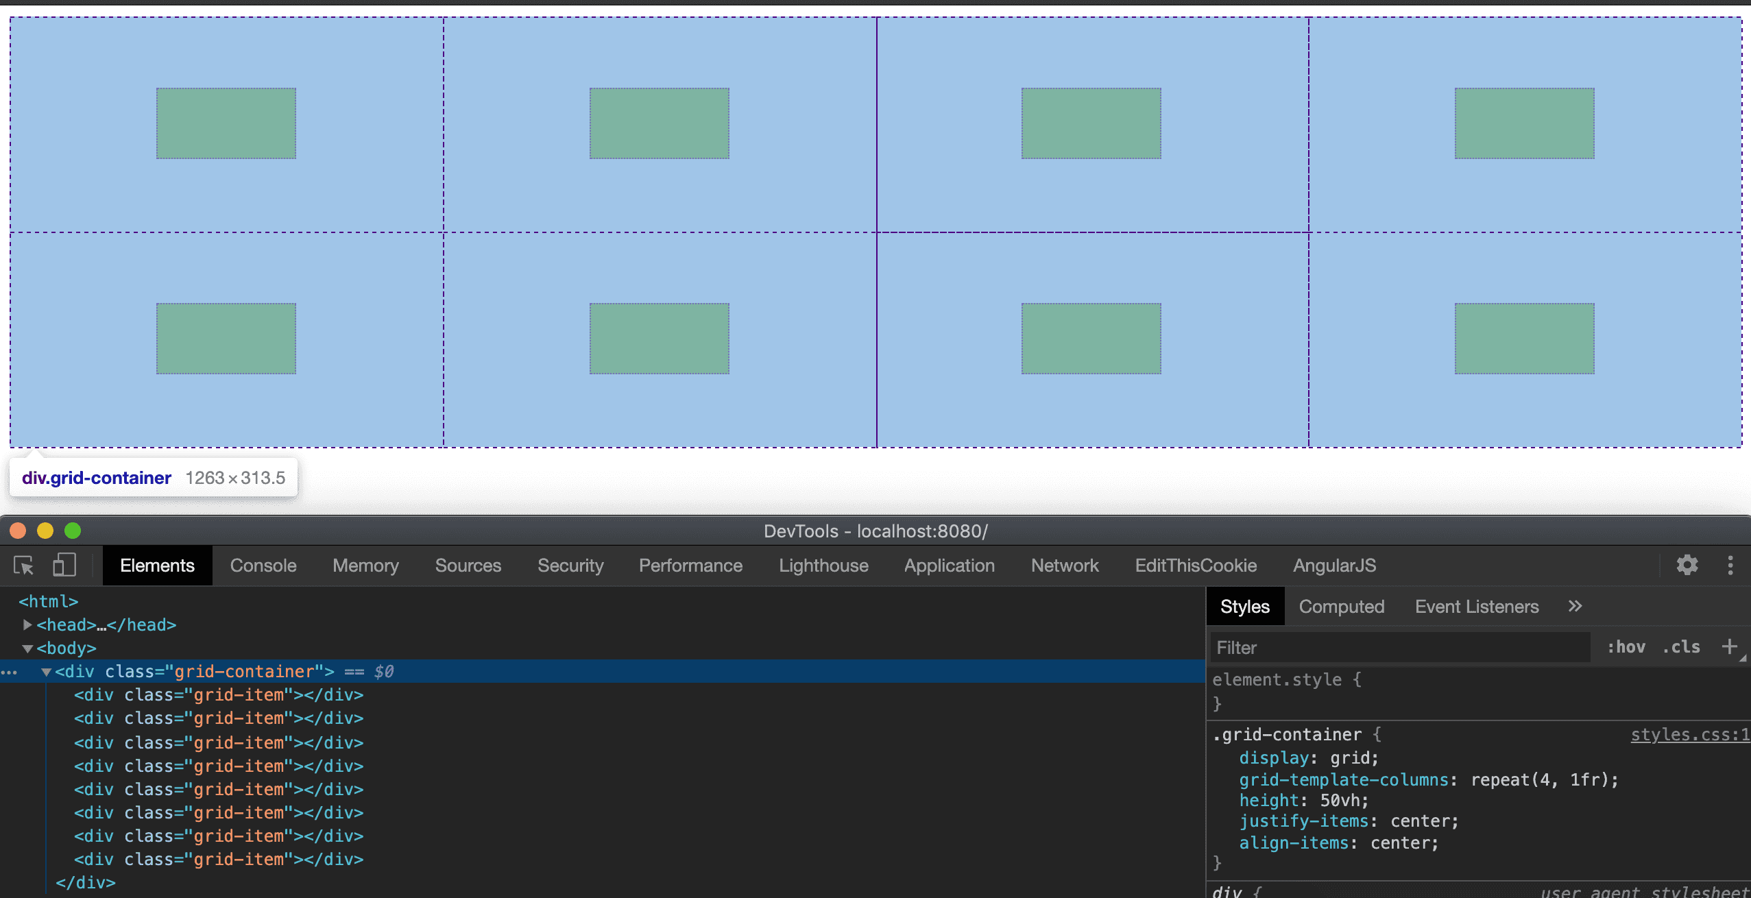Open the styles.css:1 source link
The image size is (1751, 898).
pos(1689,735)
